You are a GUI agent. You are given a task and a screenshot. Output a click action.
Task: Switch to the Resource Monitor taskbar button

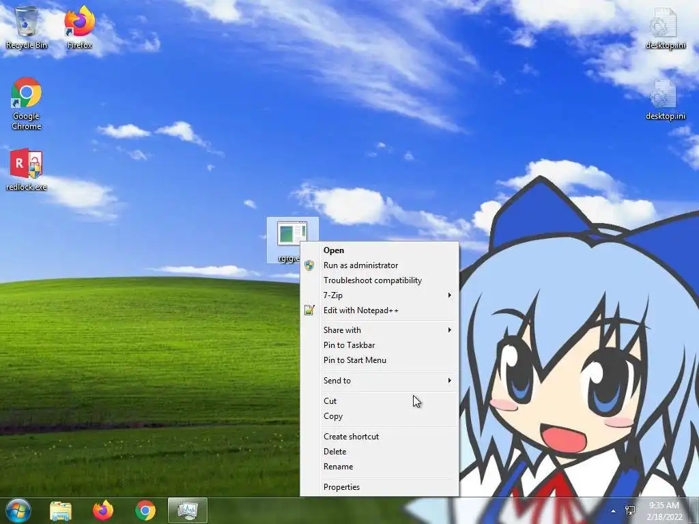tap(188, 510)
